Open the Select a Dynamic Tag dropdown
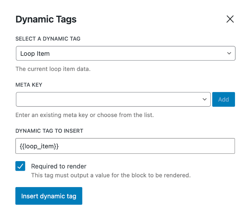 coord(126,53)
